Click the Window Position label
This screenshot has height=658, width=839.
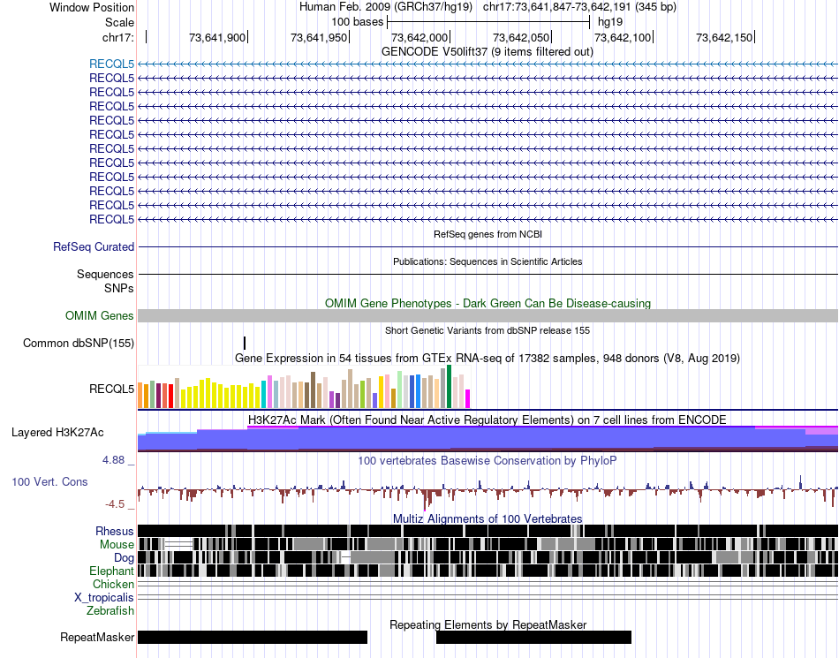pyautogui.click(x=92, y=7)
